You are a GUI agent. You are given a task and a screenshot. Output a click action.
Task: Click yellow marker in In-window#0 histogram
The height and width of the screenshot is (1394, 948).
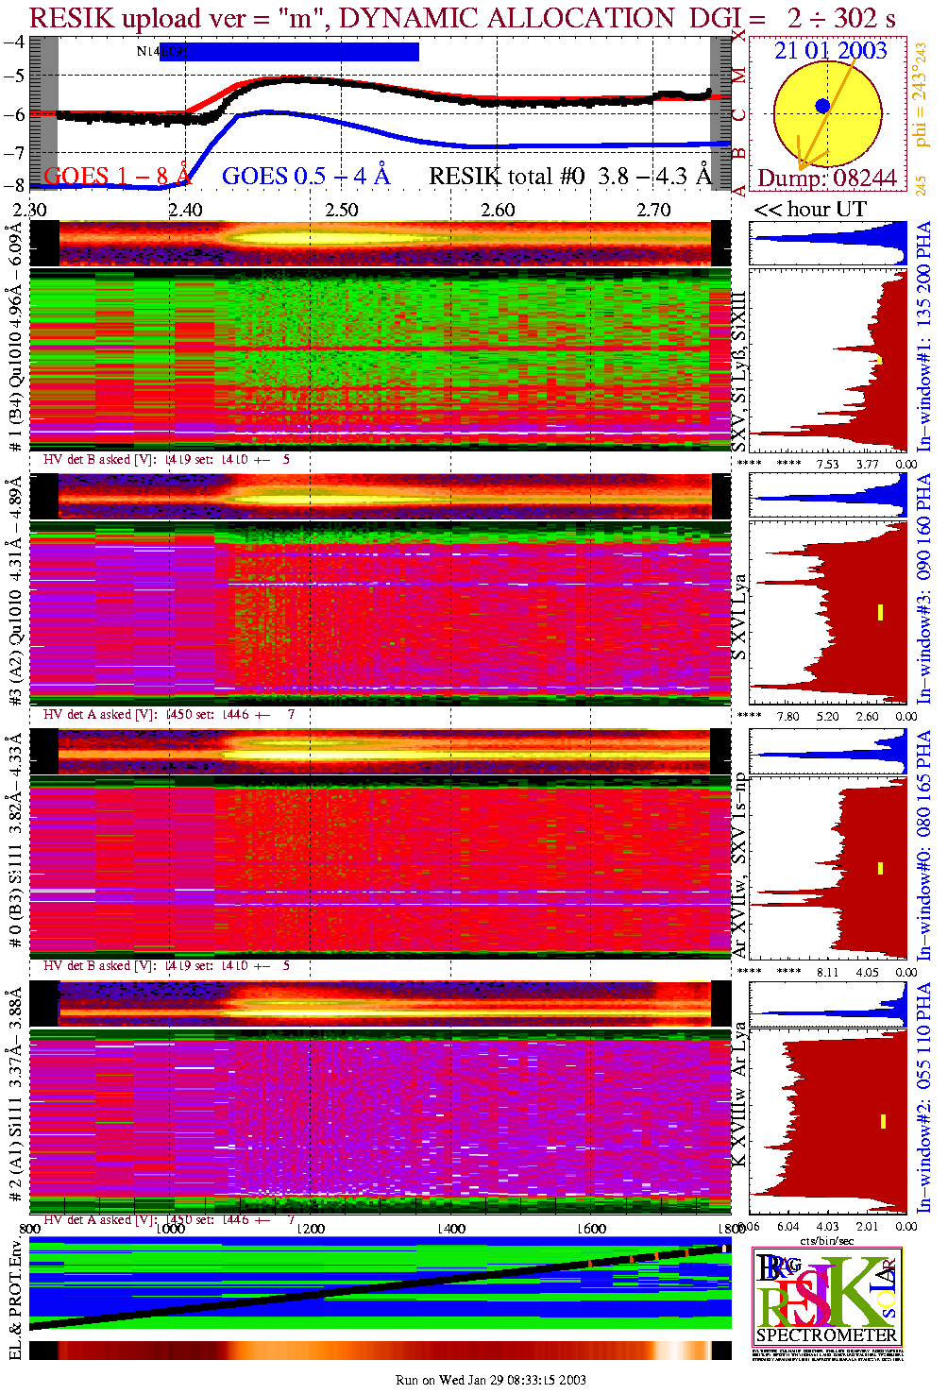(x=880, y=868)
